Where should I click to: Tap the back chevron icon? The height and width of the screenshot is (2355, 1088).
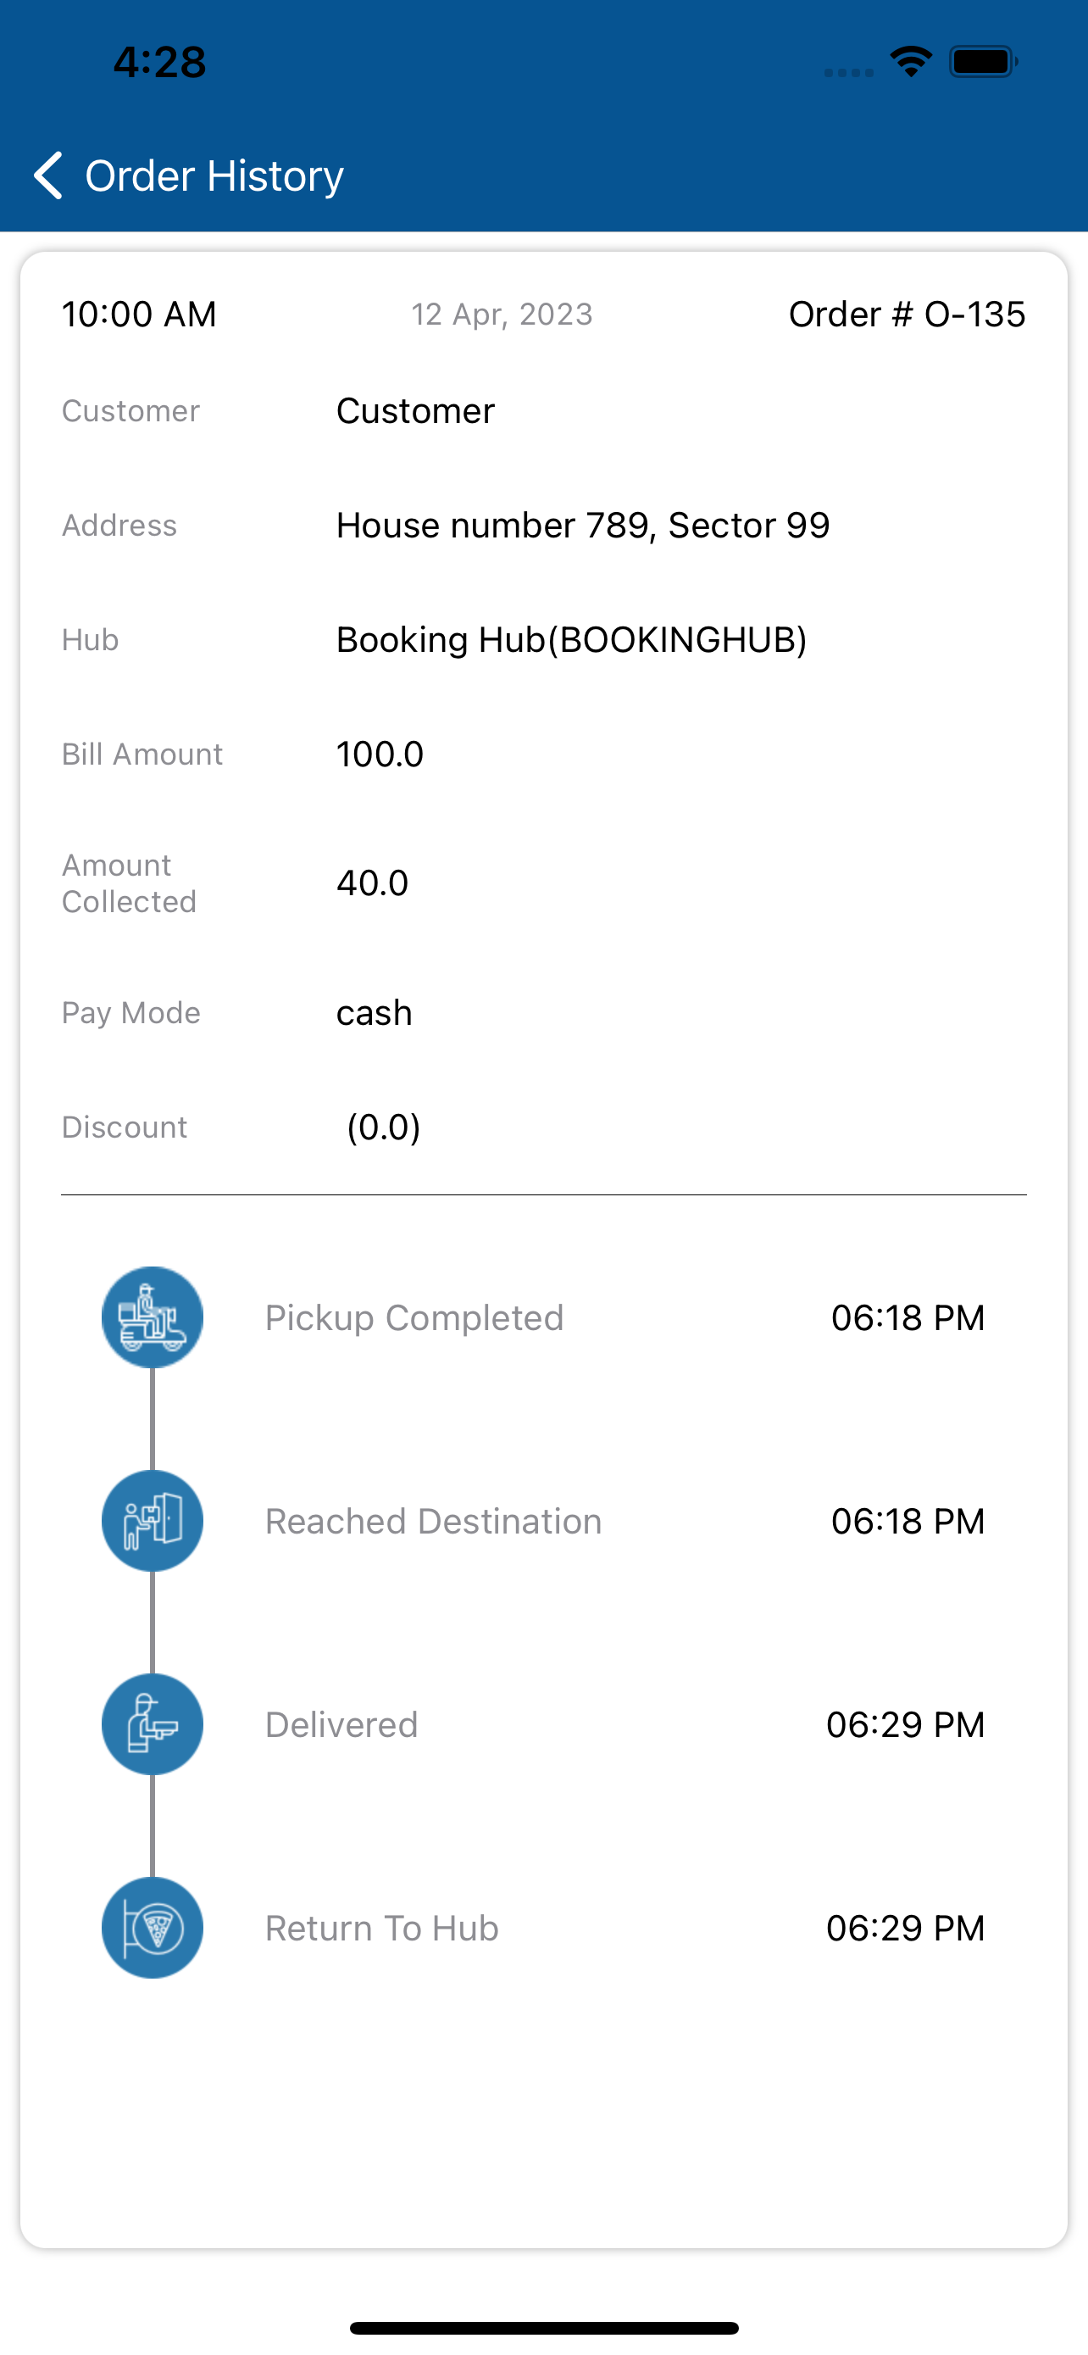(47, 175)
